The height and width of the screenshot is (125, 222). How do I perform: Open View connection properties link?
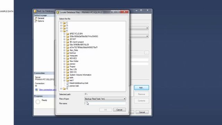tap(47, 90)
